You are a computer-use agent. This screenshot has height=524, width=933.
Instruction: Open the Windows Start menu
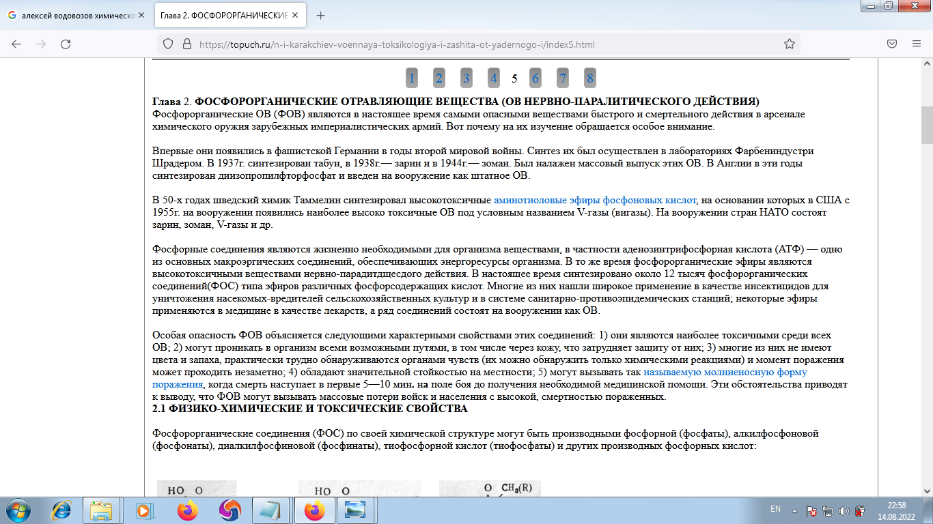tap(18, 510)
